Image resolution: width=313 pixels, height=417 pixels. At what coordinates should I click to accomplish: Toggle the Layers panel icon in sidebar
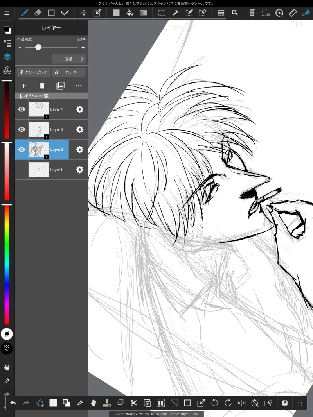tap(7, 57)
